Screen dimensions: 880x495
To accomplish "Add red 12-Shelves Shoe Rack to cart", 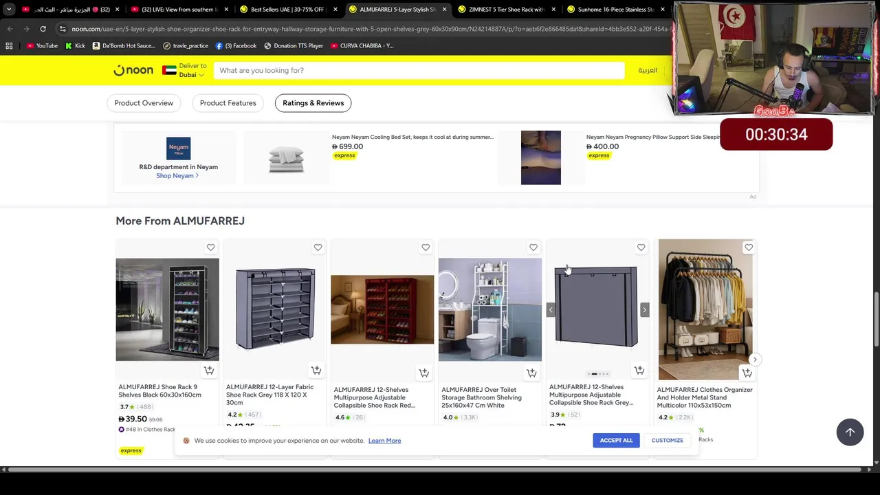I will [x=424, y=373].
